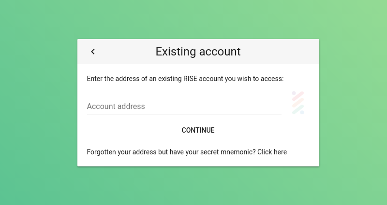Click the CONTINUE button

click(198, 130)
